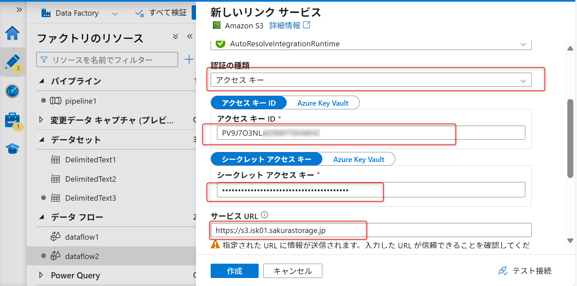Screen dimensions: 577x286
Task: Click the dataflow1 data flow icon
Action: 55,236
